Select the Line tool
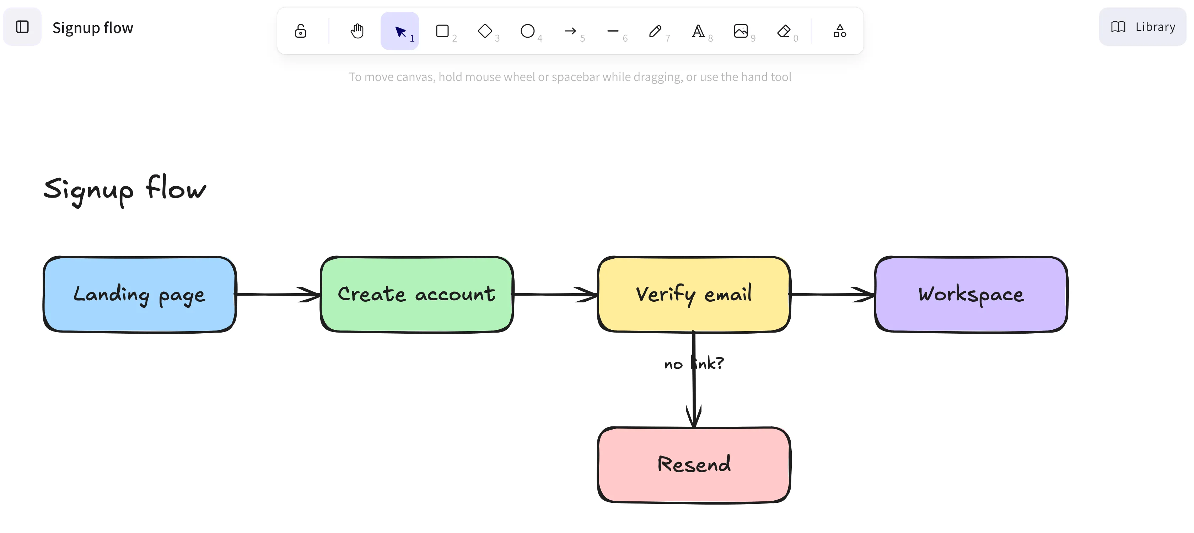This screenshot has height=533, width=1194. point(613,31)
